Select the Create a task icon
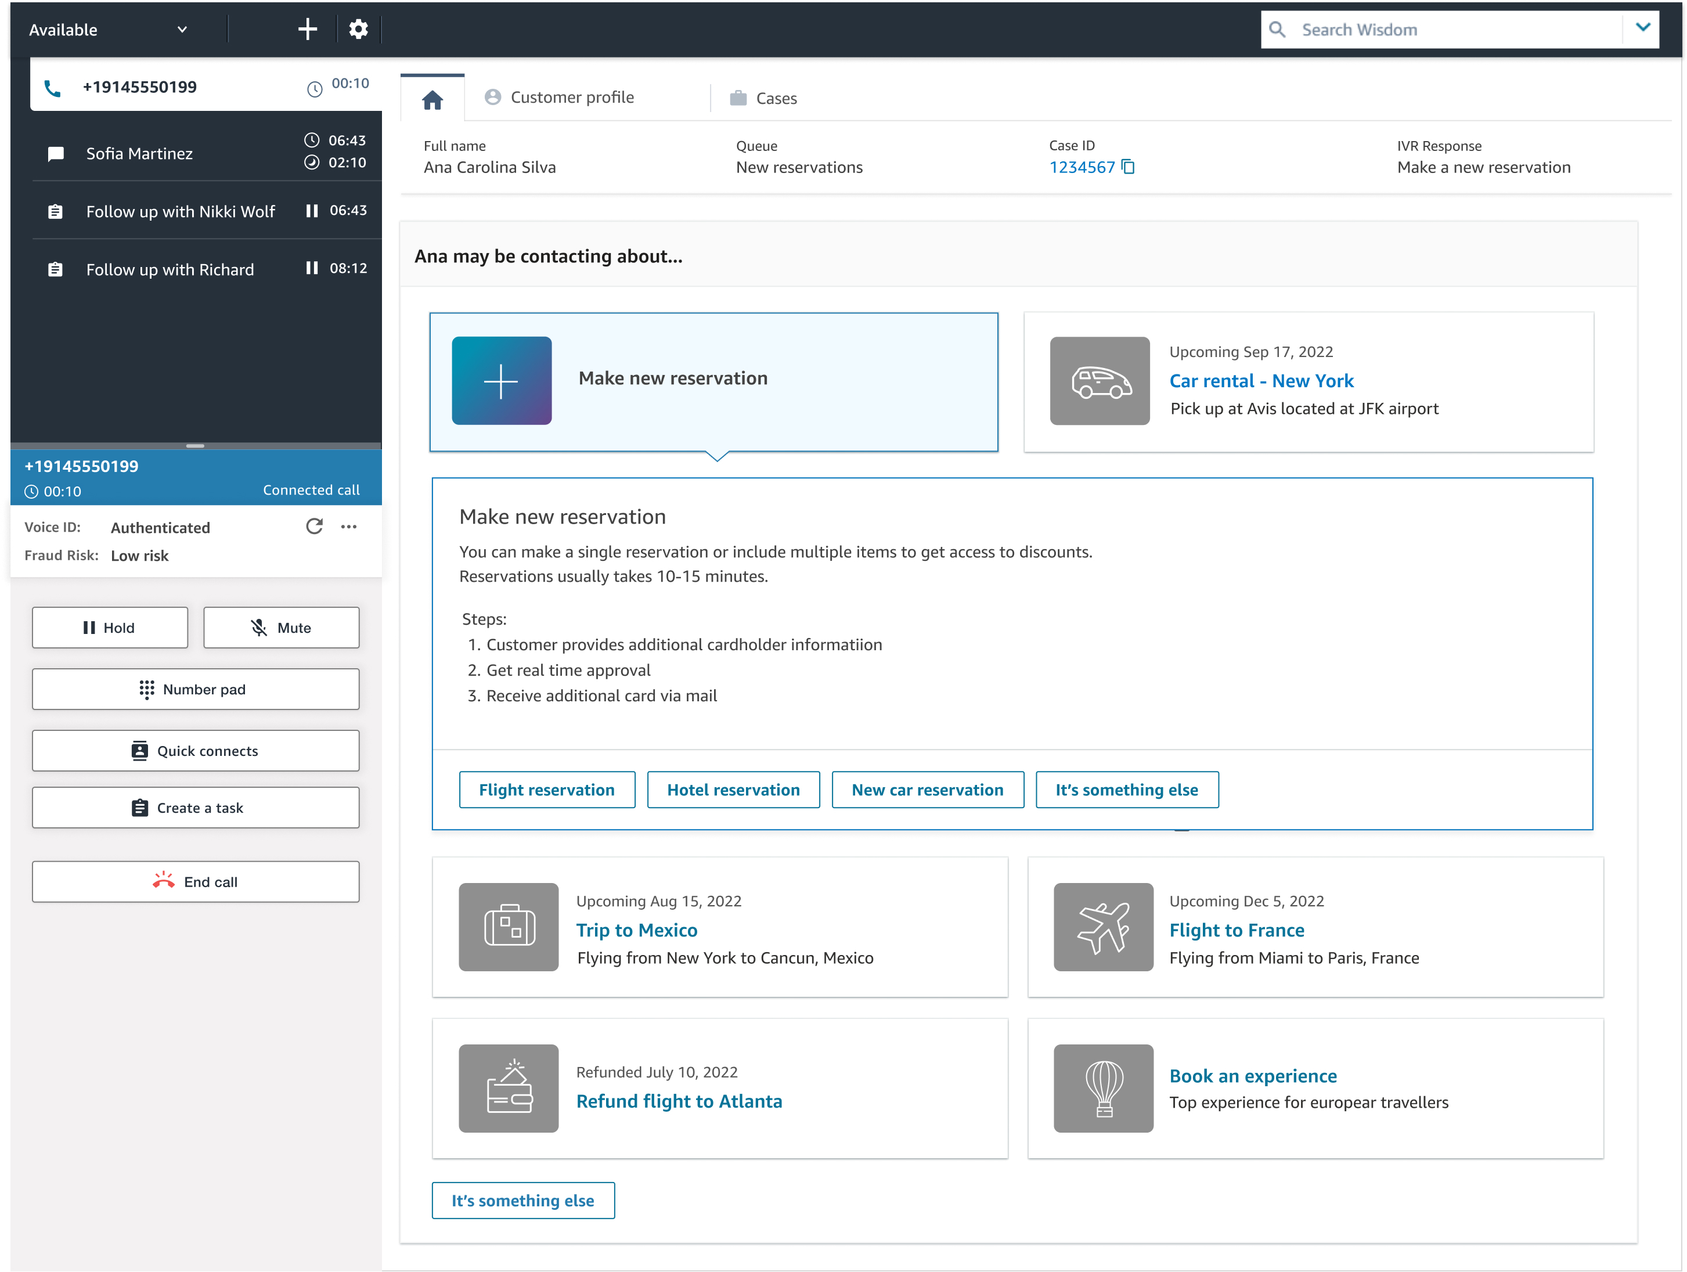The width and height of the screenshot is (1687, 1272). (139, 807)
